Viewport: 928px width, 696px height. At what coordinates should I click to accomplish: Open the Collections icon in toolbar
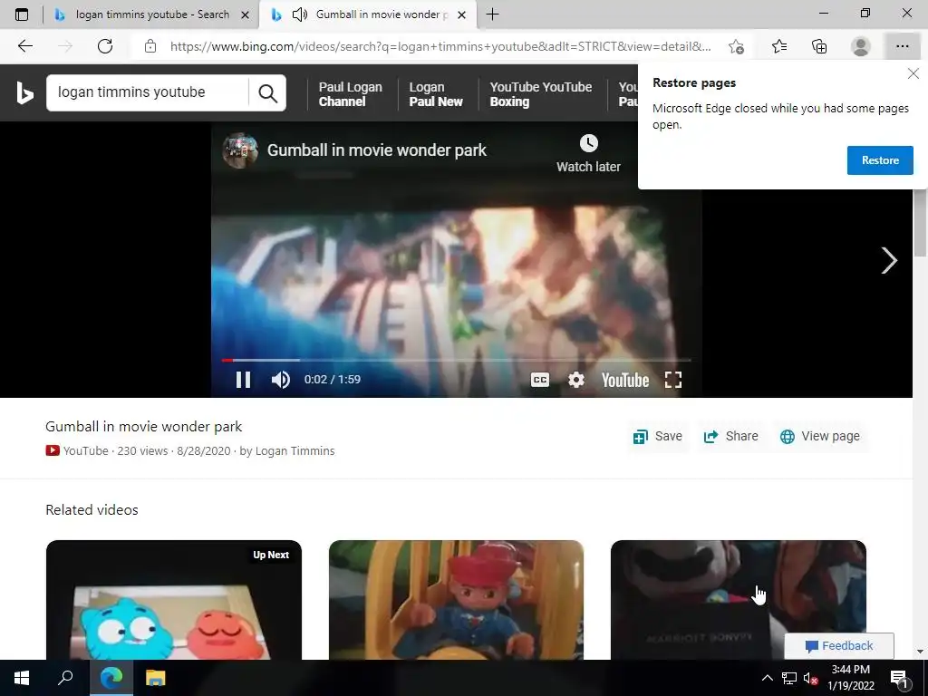point(819,46)
